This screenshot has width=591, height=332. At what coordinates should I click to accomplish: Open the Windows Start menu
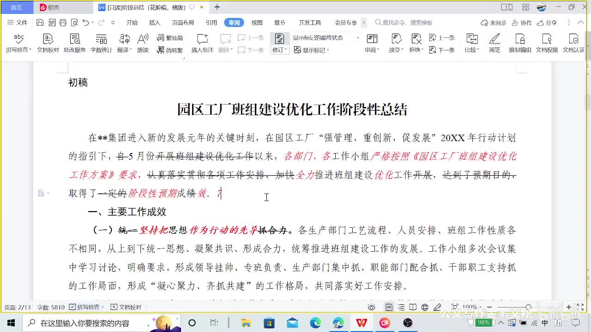pos(11,323)
